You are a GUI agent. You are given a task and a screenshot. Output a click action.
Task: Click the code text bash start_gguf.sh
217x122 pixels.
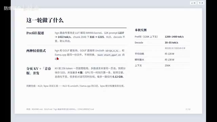point(109,55)
